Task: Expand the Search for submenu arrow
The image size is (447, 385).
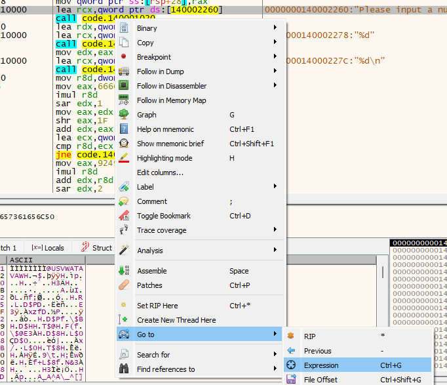Action: click(x=275, y=354)
